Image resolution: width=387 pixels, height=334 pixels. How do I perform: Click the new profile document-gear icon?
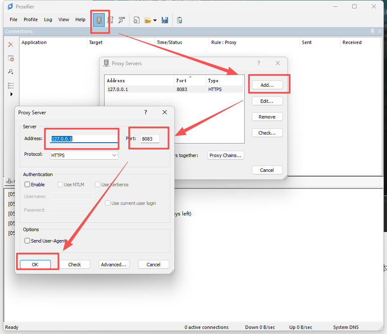tap(136, 20)
